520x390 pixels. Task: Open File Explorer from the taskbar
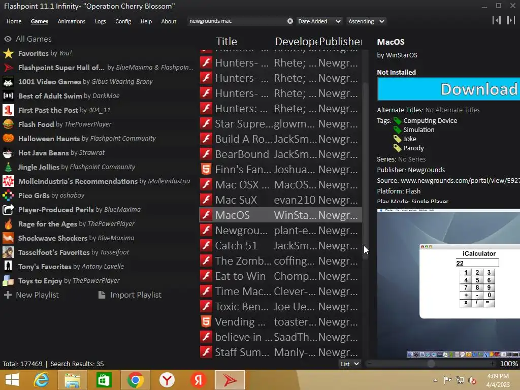(72, 380)
